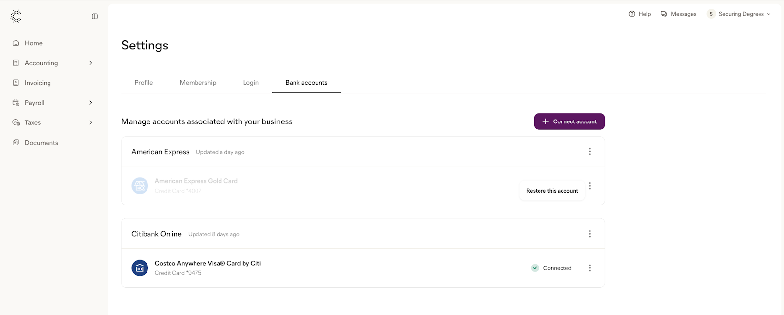Expand the Taxes submenu chevron
784x315 pixels.
click(91, 122)
